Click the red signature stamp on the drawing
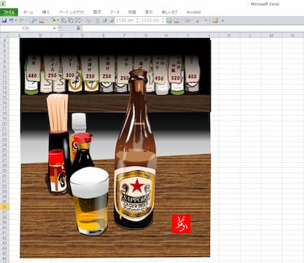 [x=182, y=224]
